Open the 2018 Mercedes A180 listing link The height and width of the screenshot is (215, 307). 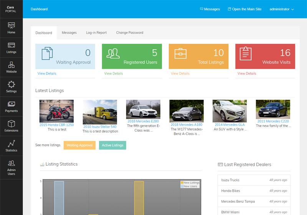pos(187,125)
